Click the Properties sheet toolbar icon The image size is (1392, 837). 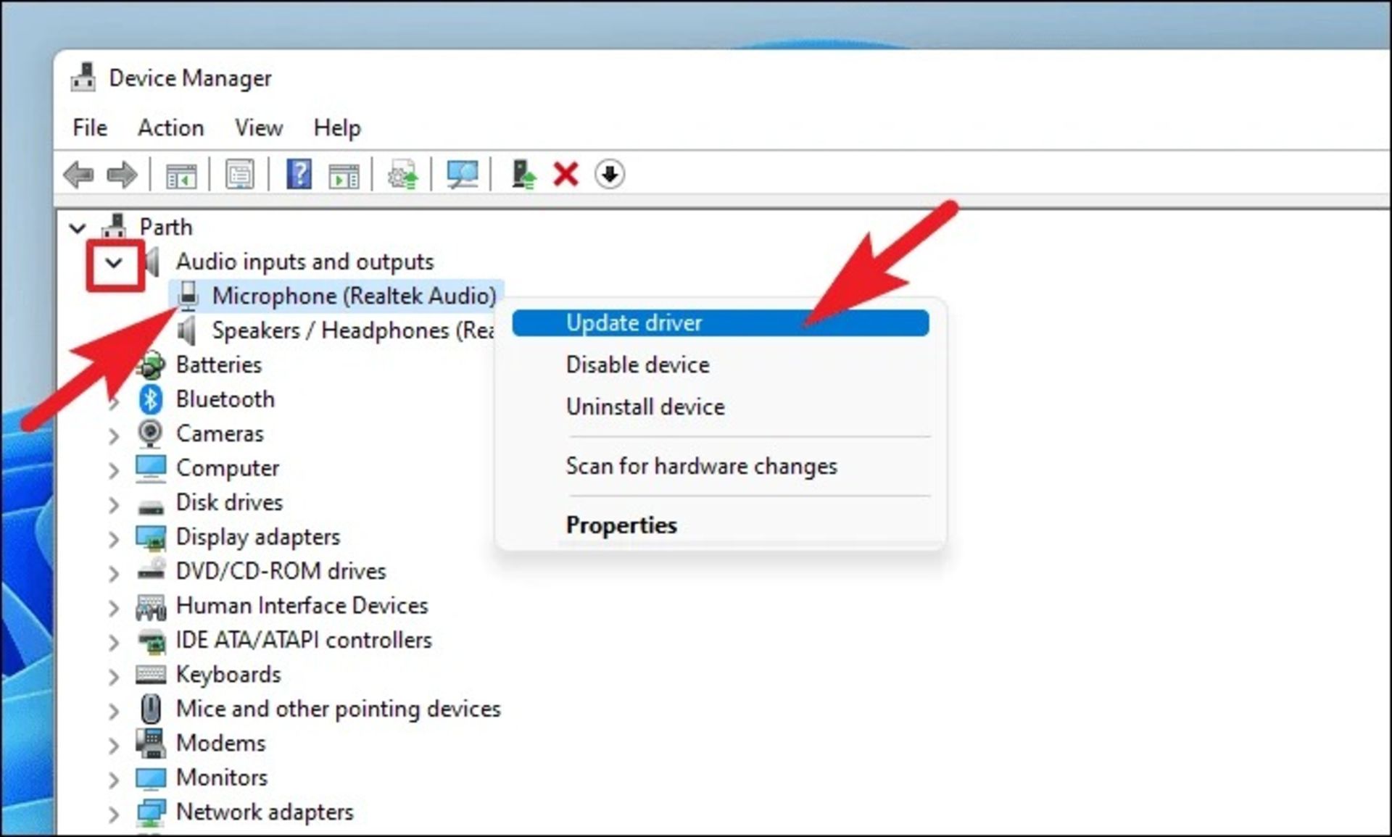tap(239, 175)
